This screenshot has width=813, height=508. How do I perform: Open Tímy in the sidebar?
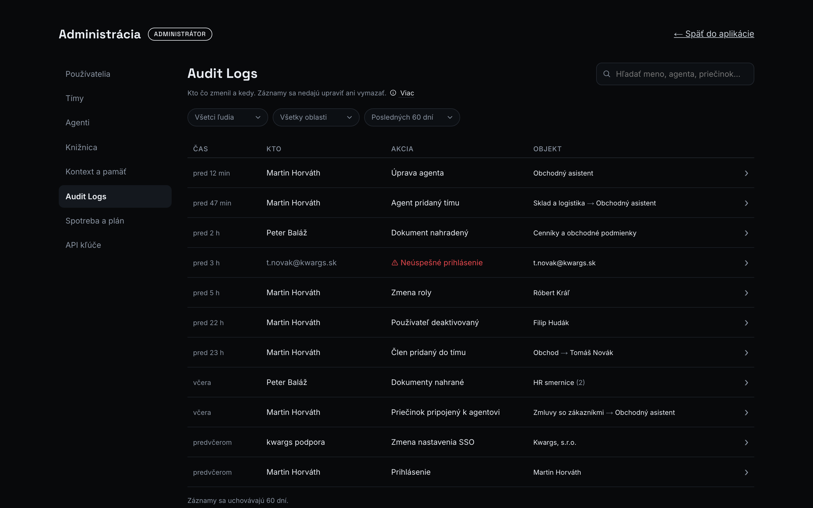(115, 98)
